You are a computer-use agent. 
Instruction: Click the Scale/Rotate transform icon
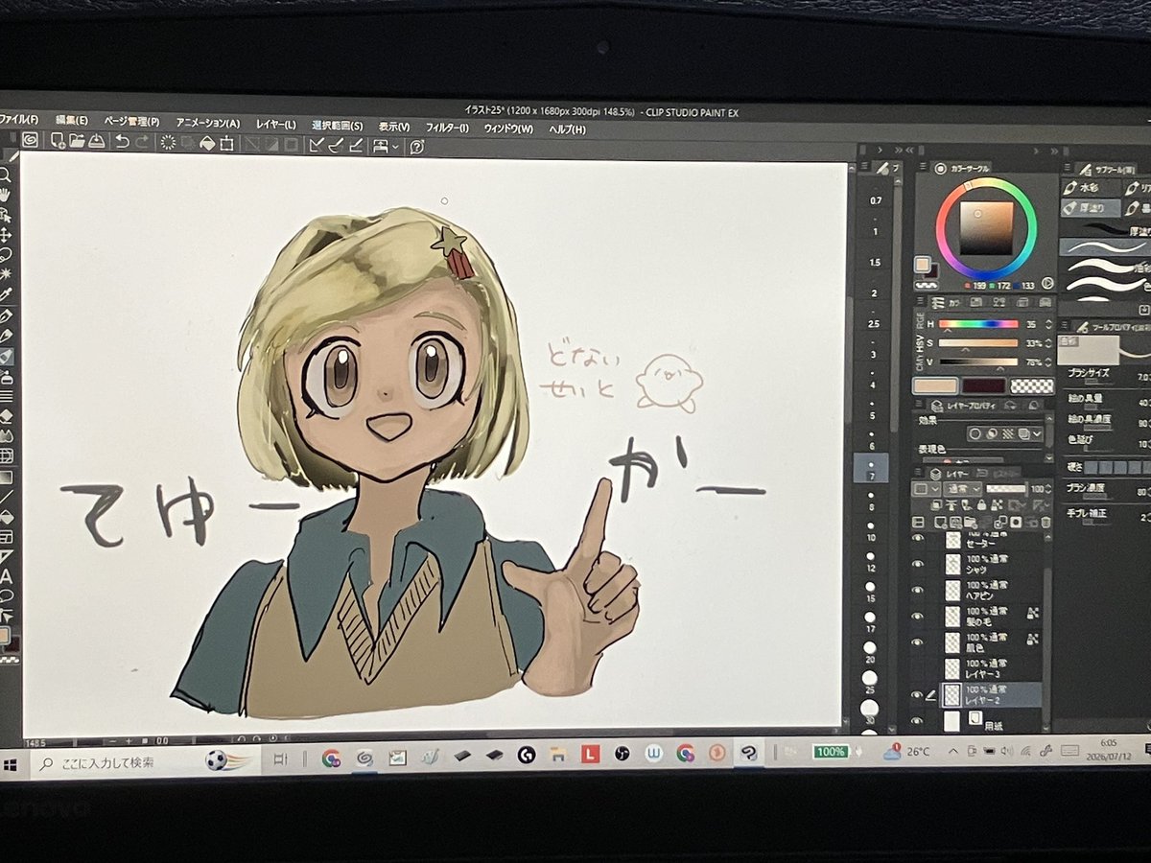226,144
